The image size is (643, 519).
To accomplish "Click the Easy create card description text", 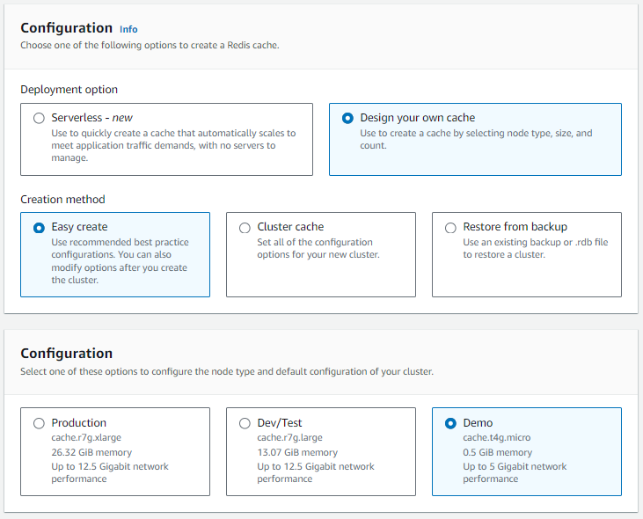I will (x=120, y=261).
